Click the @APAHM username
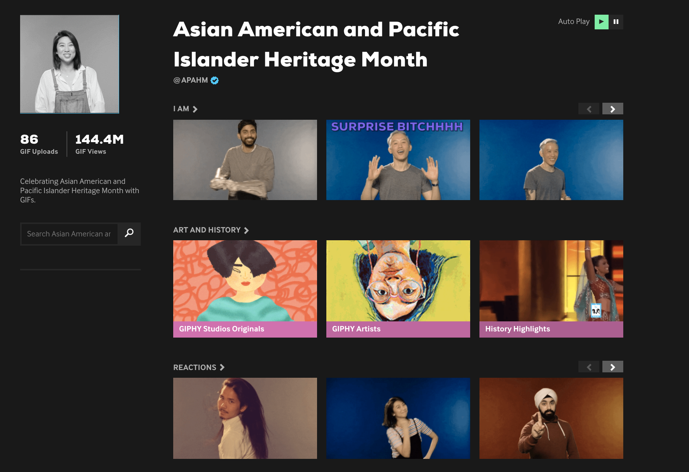This screenshot has width=689, height=472. click(191, 80)
